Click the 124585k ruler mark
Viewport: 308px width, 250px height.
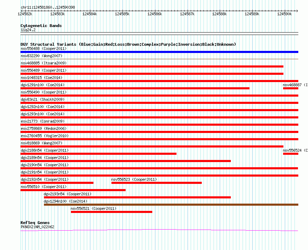pyautogui.click(x=122, y=14)
